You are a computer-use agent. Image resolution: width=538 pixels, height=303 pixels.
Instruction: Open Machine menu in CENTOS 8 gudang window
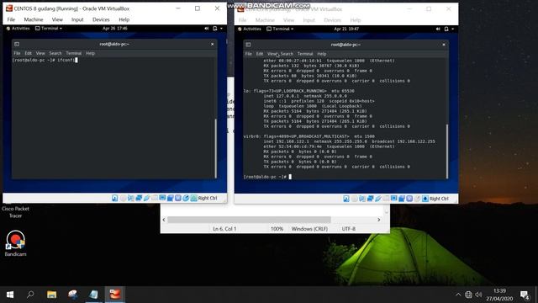click(34, 19)
